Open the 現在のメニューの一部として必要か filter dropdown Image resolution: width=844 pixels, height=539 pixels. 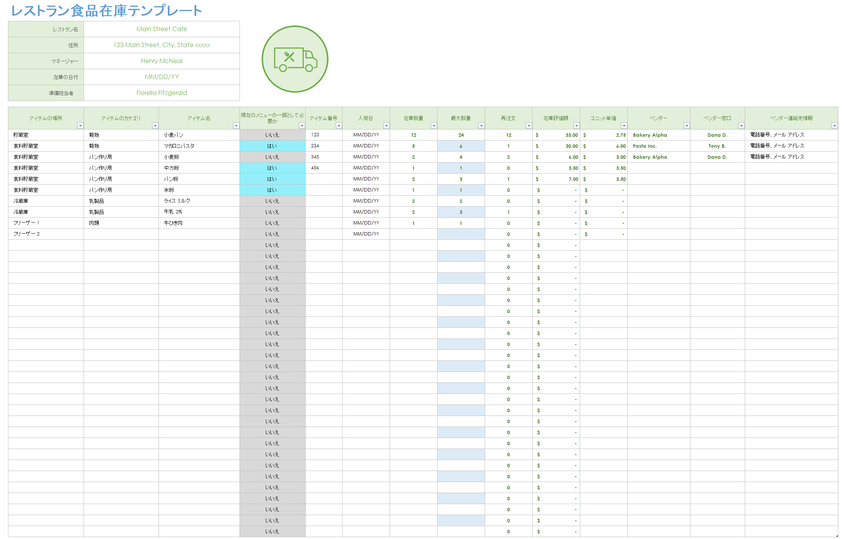coord(302,126)
